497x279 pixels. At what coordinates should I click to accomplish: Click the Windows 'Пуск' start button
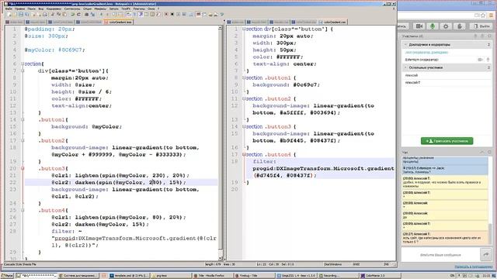click(7, 276)
